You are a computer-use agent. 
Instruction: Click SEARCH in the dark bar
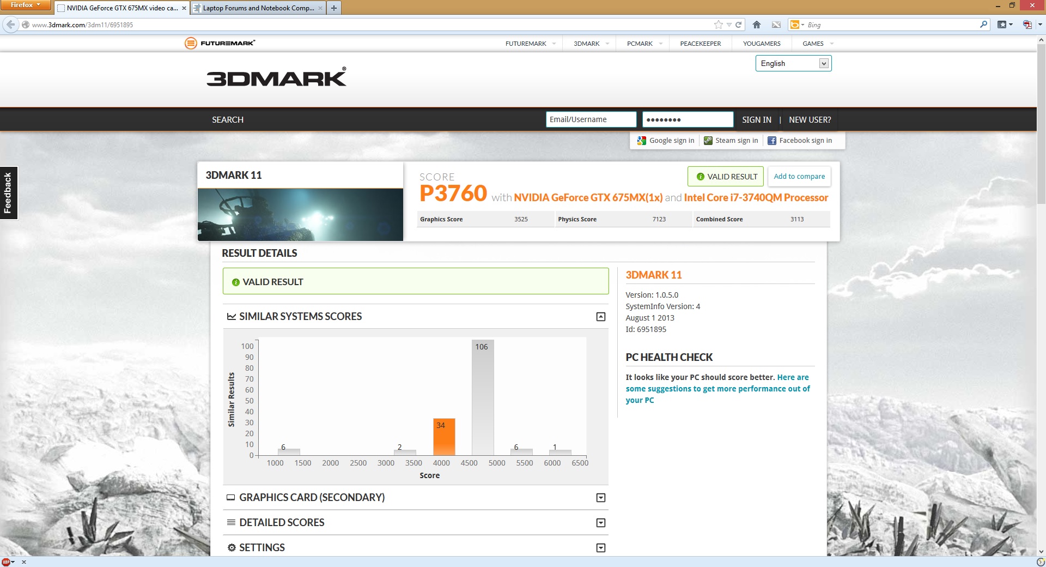[x=228, y=120]
